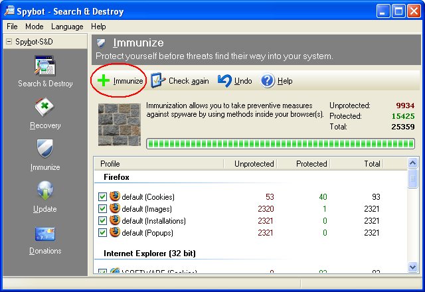This screenshot has width=425, height=292.
Task: Click the green immunization progress bar
Action: (280, 143)
